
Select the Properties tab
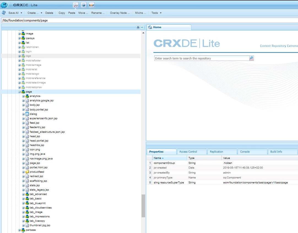point(161,152)
